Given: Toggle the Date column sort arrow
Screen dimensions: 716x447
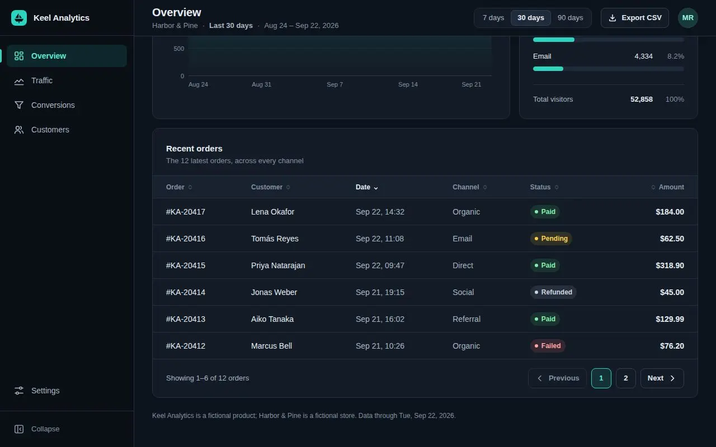Looking at the screenshot, I should pyautogui.click(x=376, y=188).
